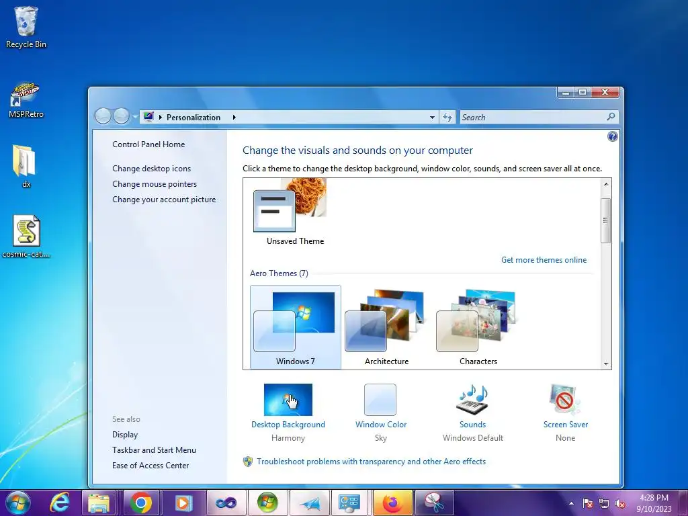This screenshot has width=688, height=516.
Task: Click the Action Center flag tray icon
Action: pyautogui.click(x=587, y=503)
